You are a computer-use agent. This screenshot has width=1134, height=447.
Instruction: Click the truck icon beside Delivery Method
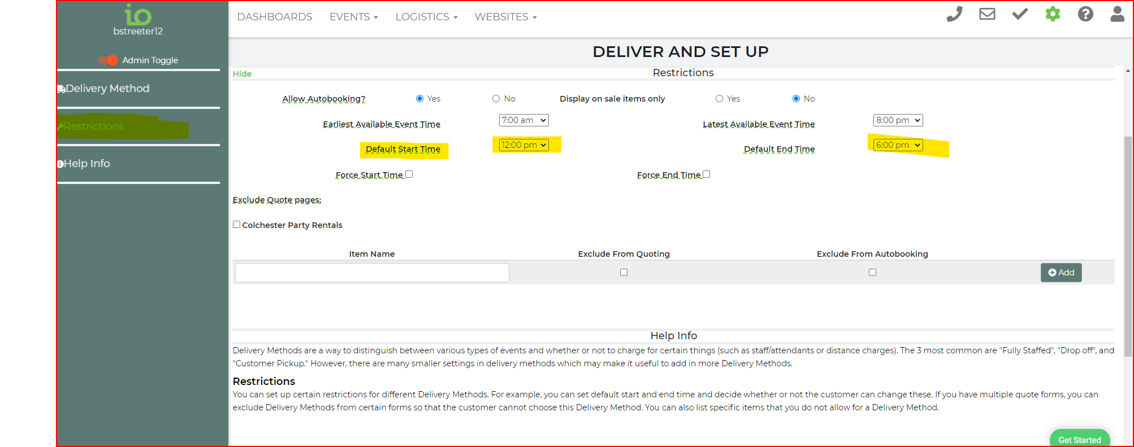tap(61, 89)
